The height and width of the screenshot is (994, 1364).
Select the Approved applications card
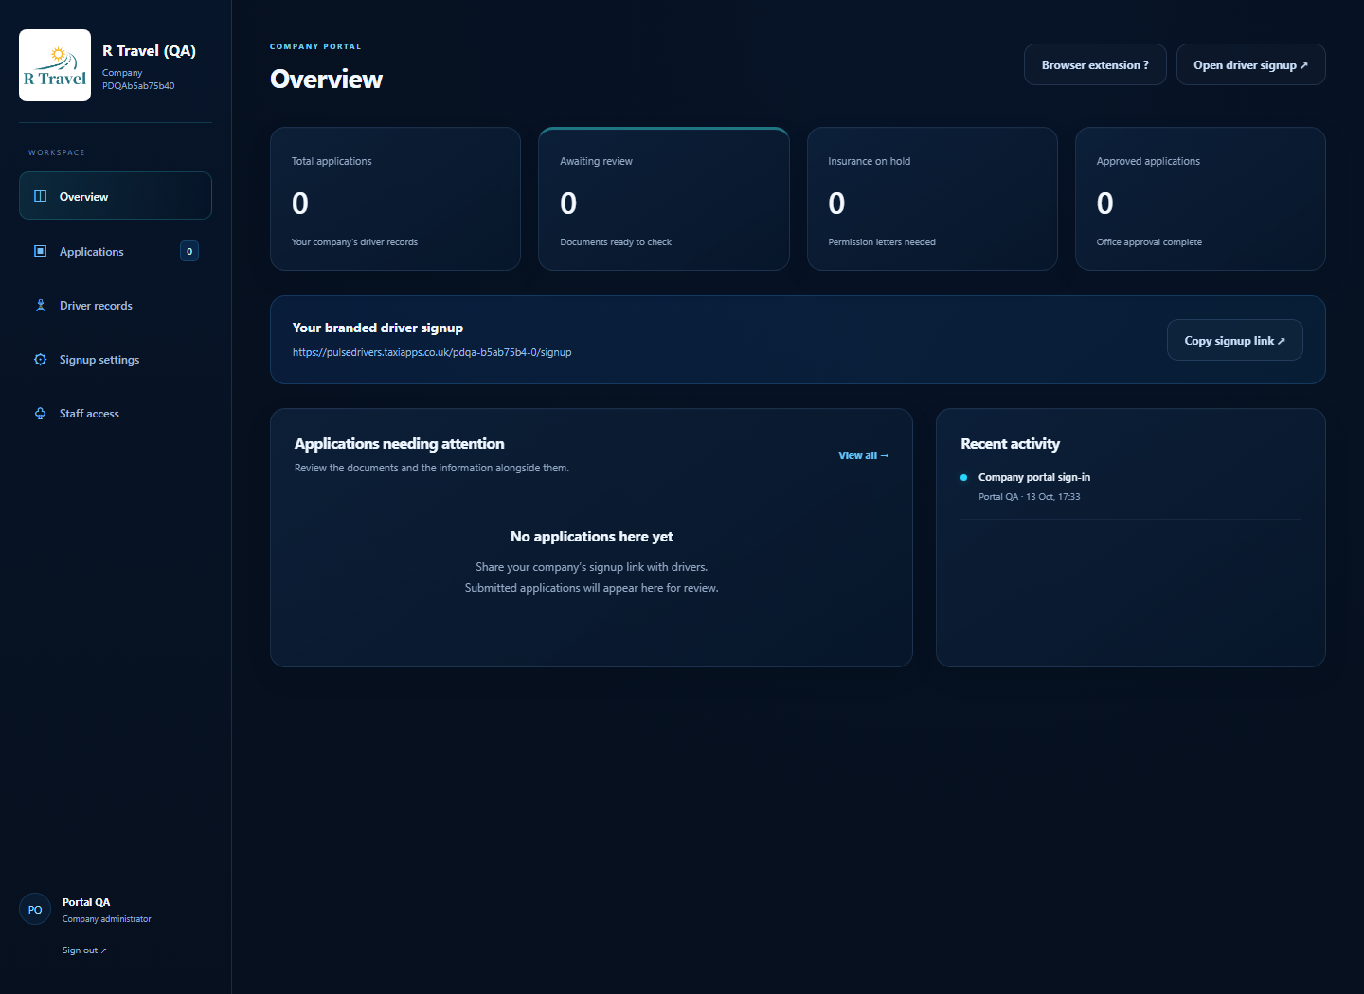1200,199
